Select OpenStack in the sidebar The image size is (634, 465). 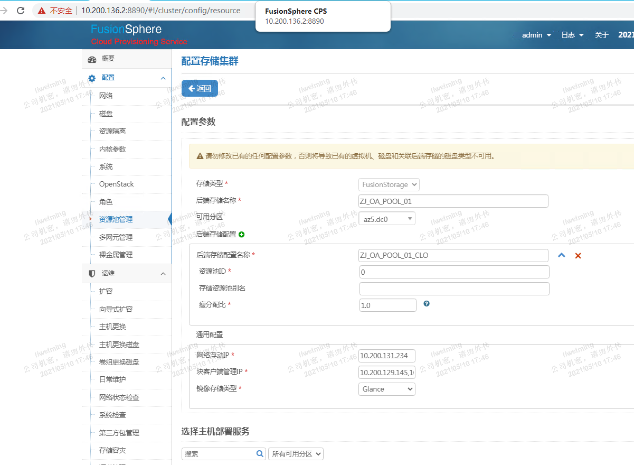pyautogui.click(x=117, y=184)
